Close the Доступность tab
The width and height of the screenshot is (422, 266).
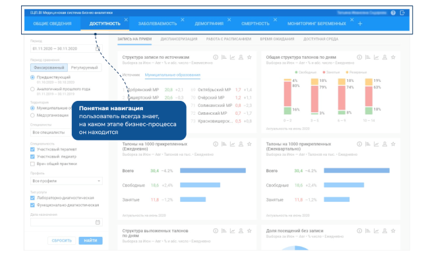pyautogui.click(x=126, y=20)
